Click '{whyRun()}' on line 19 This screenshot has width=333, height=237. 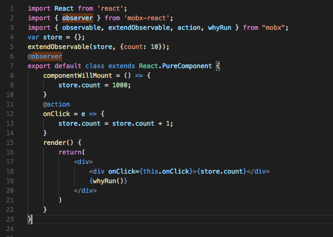click(x=108, y=181)
